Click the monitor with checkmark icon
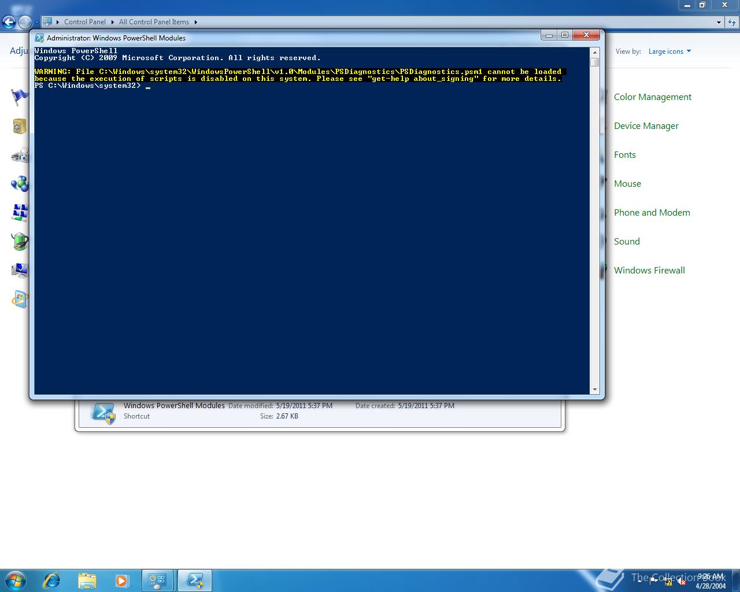 point(20,270)
